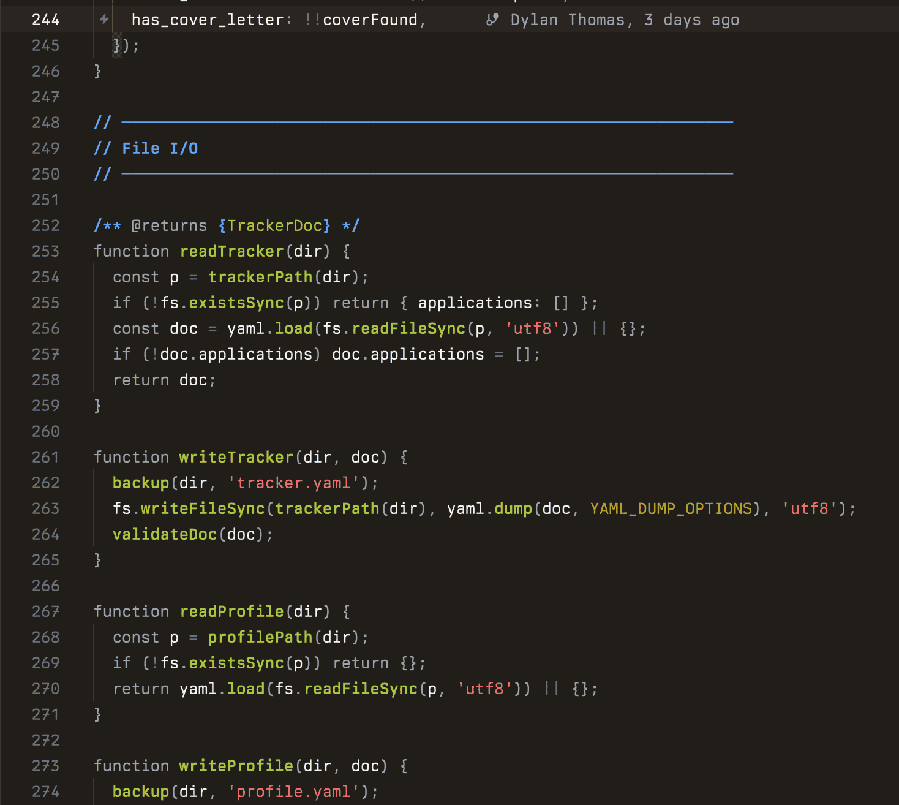This screenshot has width=899, height=805.
Task: Click the git blame branch icon
Action: pyautogui.click(x=492, y=20)
